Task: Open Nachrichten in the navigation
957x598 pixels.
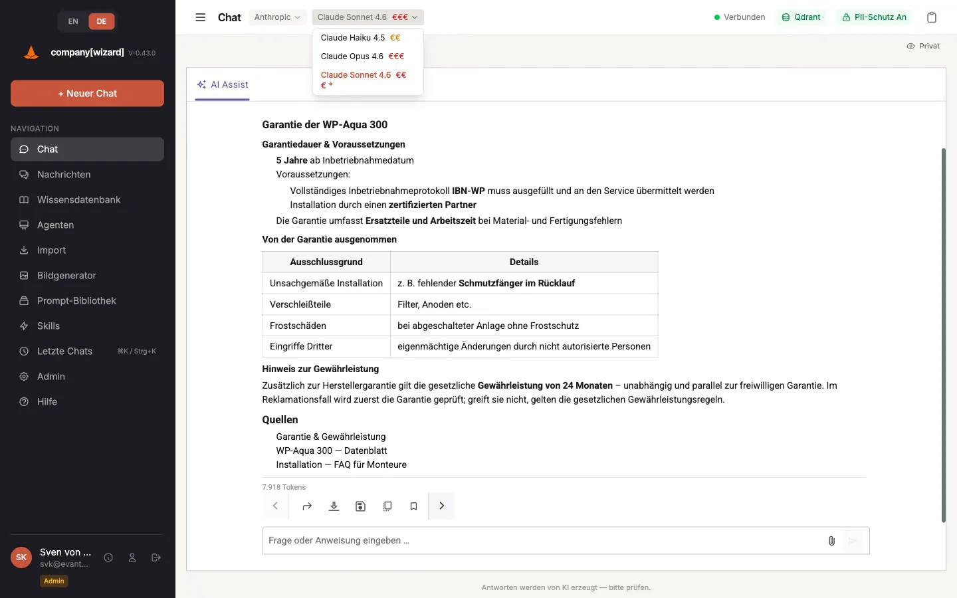Action: (x=87, y=175)
